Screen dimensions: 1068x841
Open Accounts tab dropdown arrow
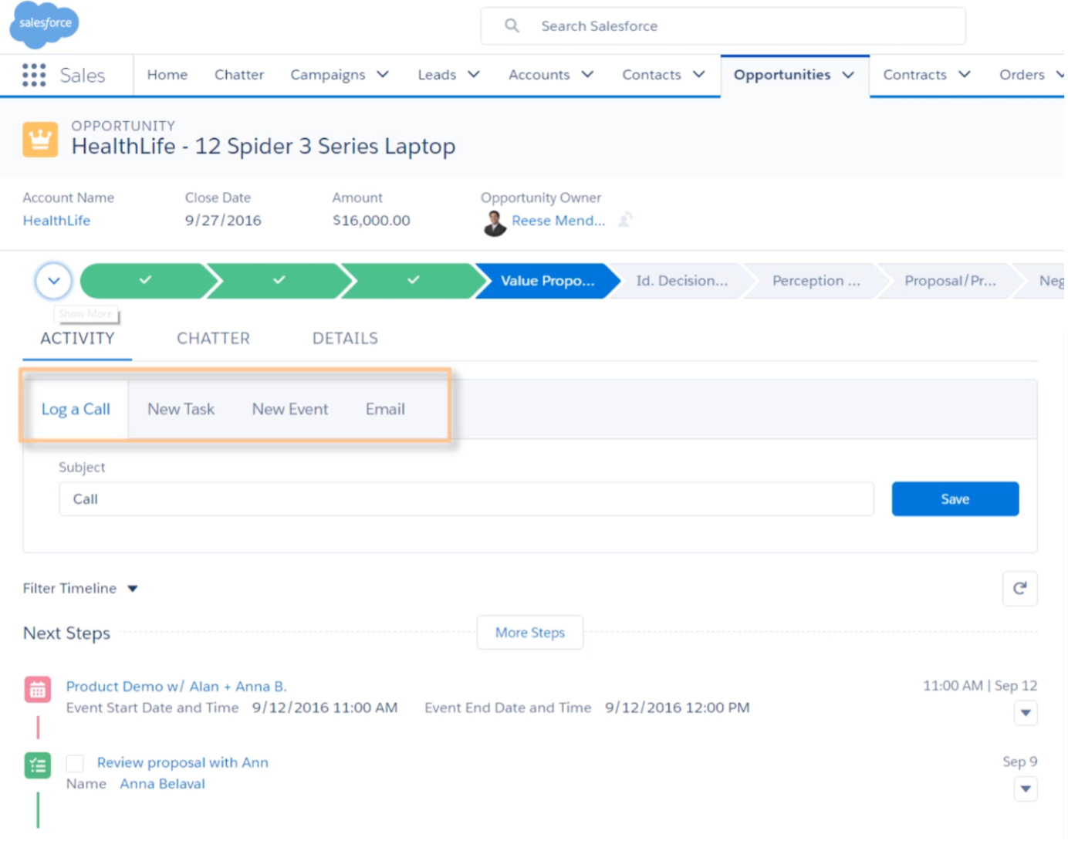click(x=587, y=75)
